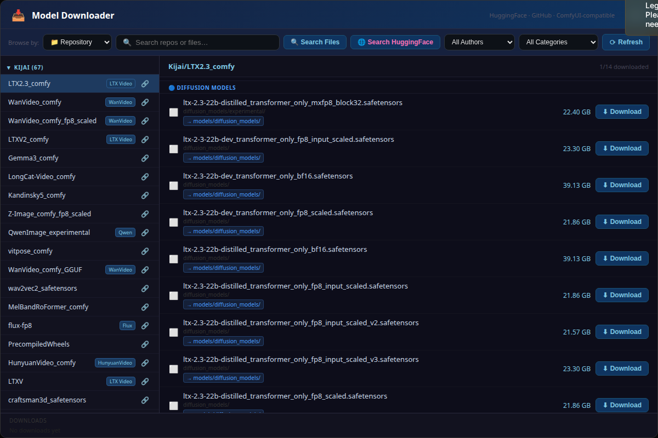Viewport: 658px width, 438px height.
Task: Download the mxfp8_block32 22.40 GB file
Action: coord(622,112)
